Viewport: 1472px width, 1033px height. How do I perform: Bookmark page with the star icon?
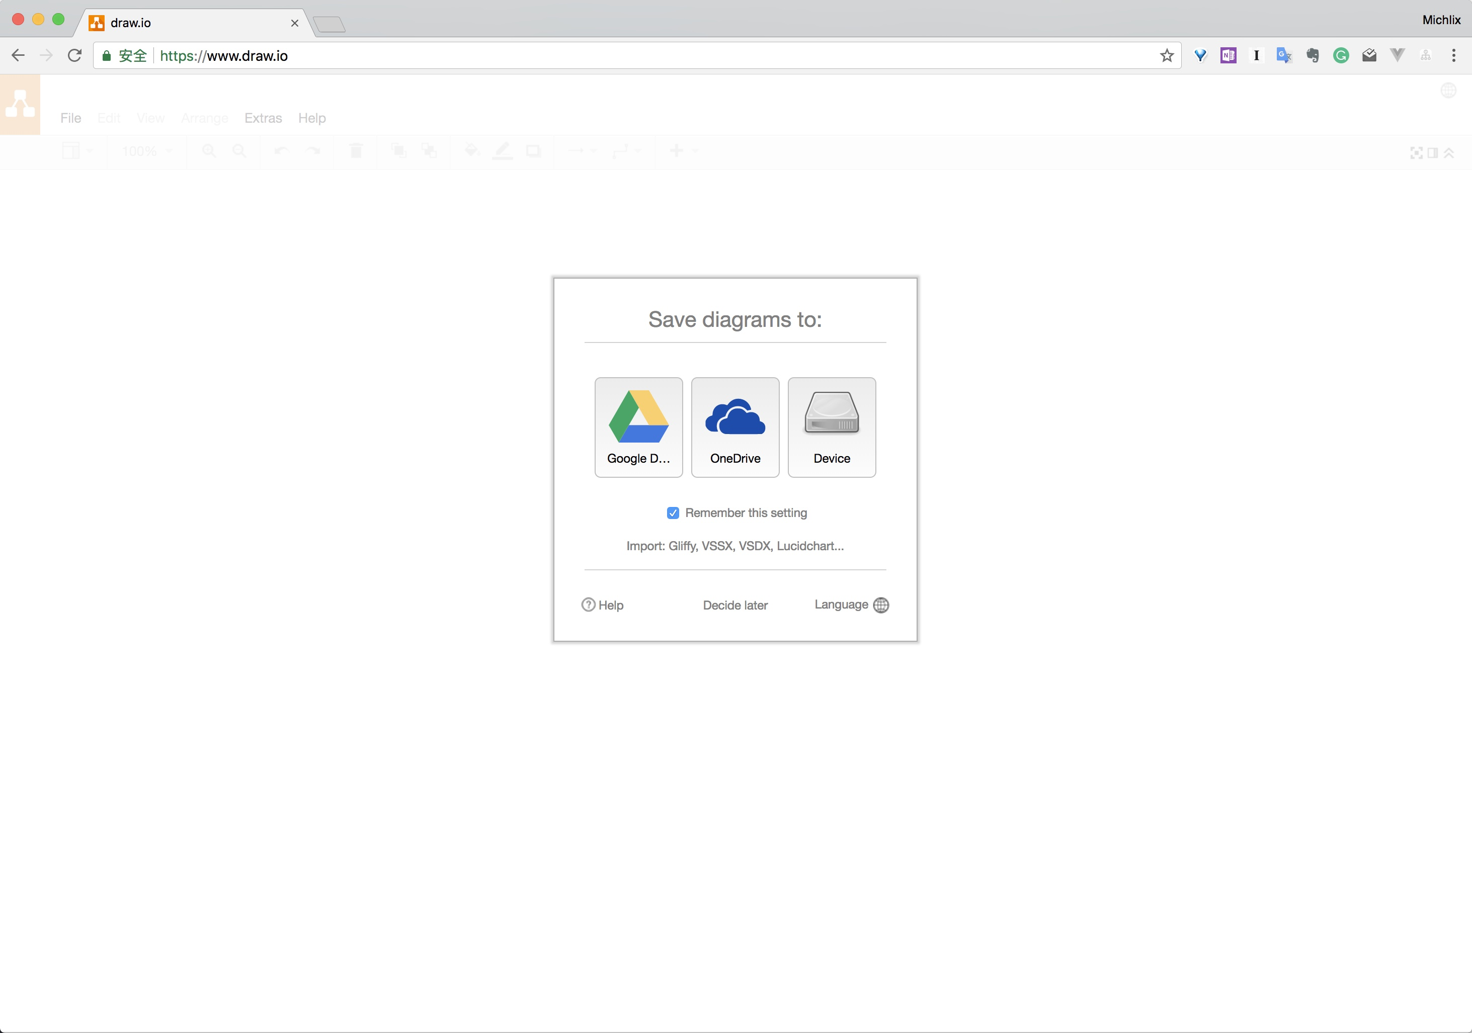pos(1167,56)
